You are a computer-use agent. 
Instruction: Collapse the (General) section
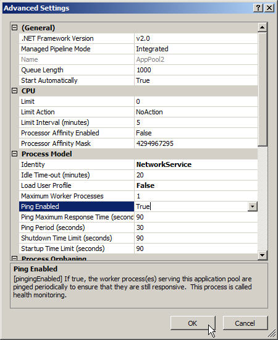click(14, 28)
